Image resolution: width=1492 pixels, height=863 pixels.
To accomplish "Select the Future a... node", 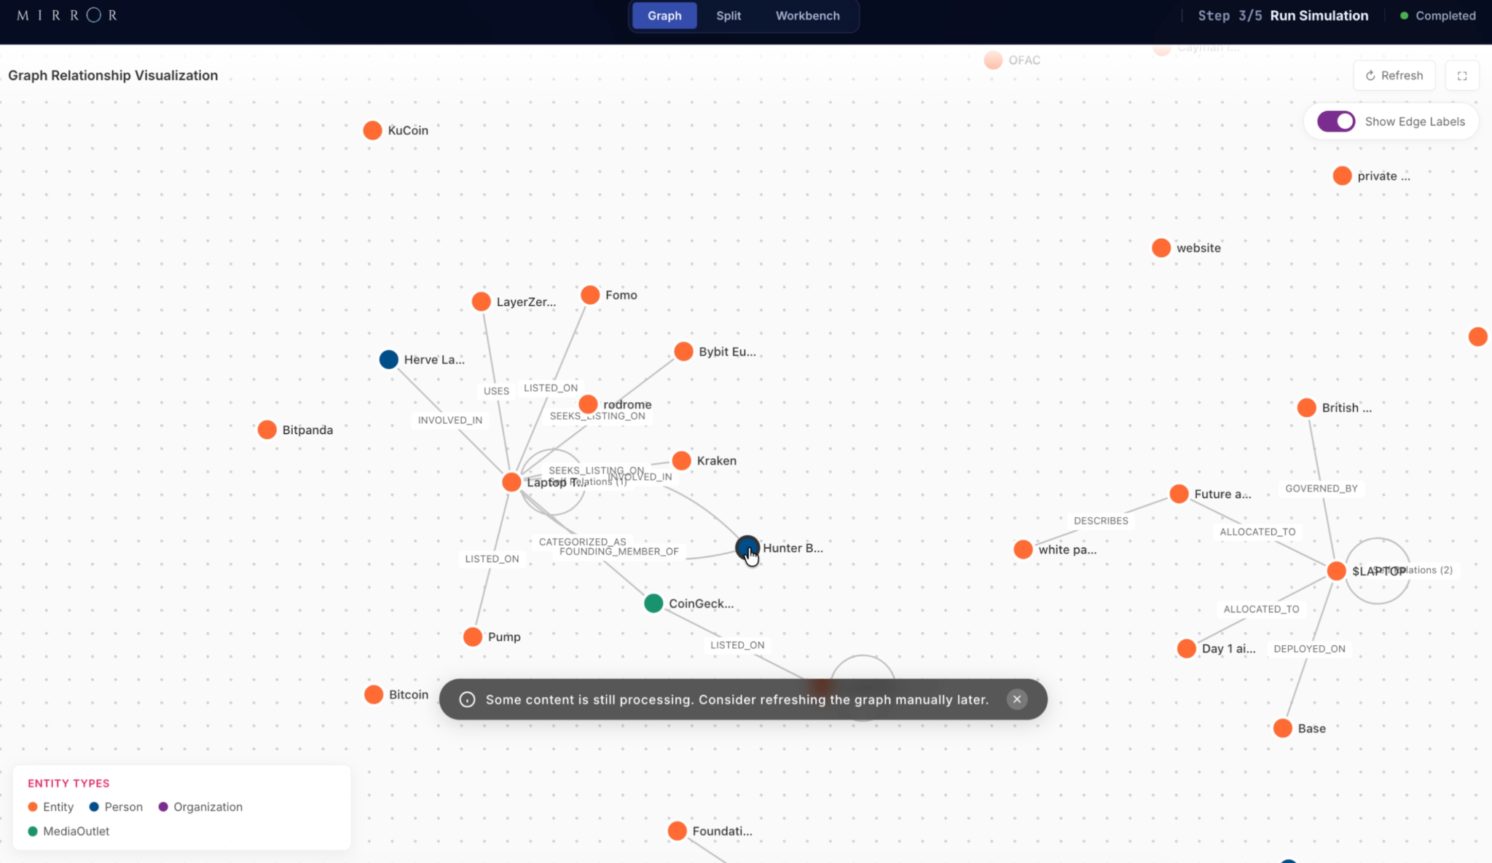I will pyautogui.click(x=1179, y=494).
